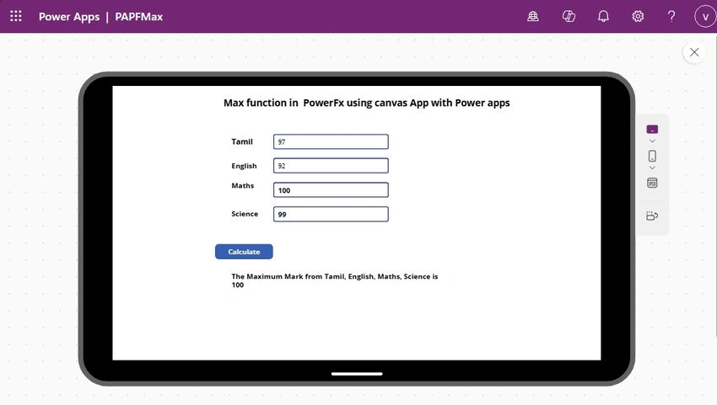Viewport: 717px width, 405px height.
Task: Open the notifications bell
Action: coord(603,17)
